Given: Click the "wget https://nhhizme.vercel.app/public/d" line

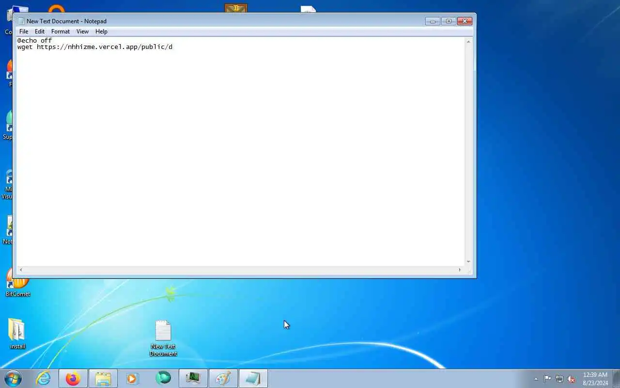Looking at the screenshot, I should coord(95,47).
